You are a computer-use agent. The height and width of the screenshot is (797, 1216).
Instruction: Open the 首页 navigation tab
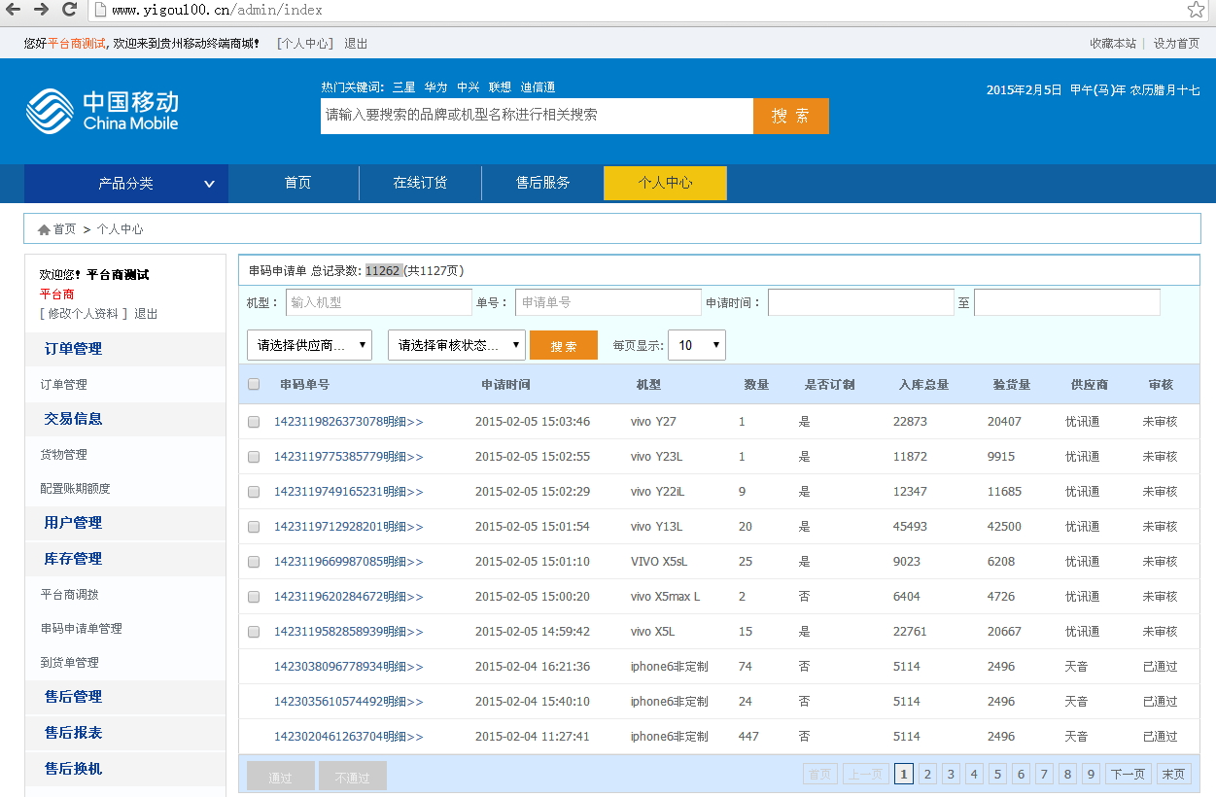coord(297,183)
